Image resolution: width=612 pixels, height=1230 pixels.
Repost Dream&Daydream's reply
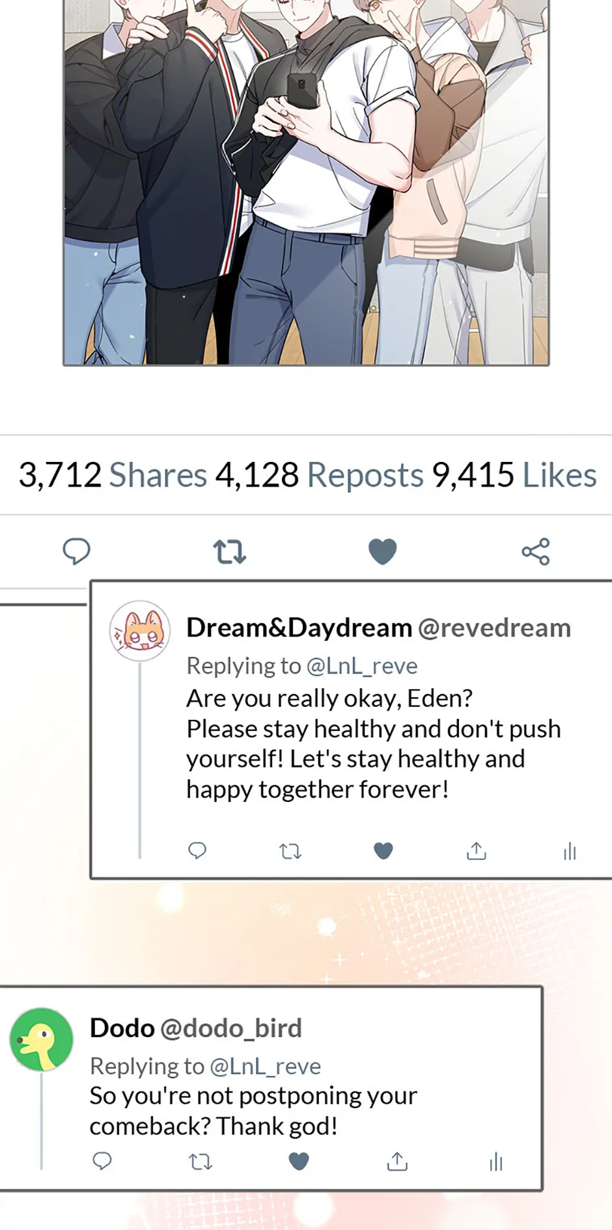click(x=290, y=851)
